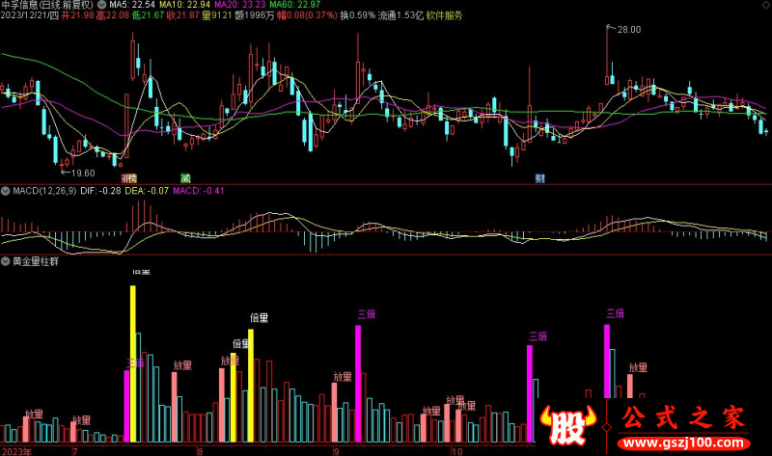Click the volume value 量9121
Screen dimensions: 772x456
(216, 15)
